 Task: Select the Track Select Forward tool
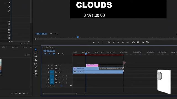coord(36,53)
